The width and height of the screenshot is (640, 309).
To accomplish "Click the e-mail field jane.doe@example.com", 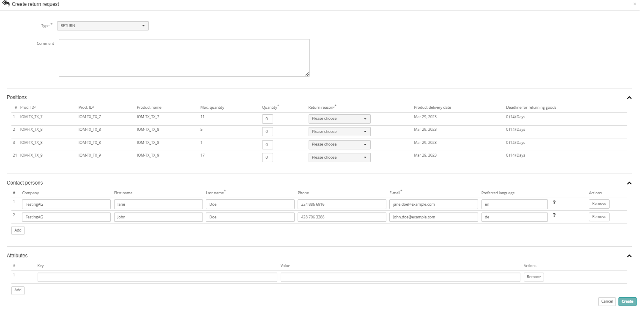I will point(434,204).
